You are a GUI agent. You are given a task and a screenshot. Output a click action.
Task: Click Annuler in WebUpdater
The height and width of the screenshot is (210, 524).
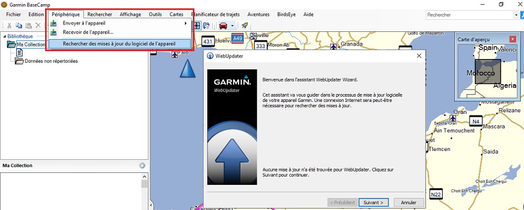click(409, 202)
